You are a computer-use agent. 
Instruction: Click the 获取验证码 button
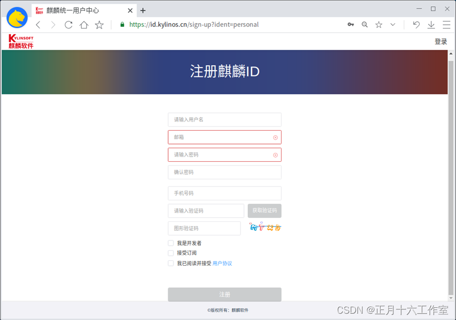coord(265,211)
